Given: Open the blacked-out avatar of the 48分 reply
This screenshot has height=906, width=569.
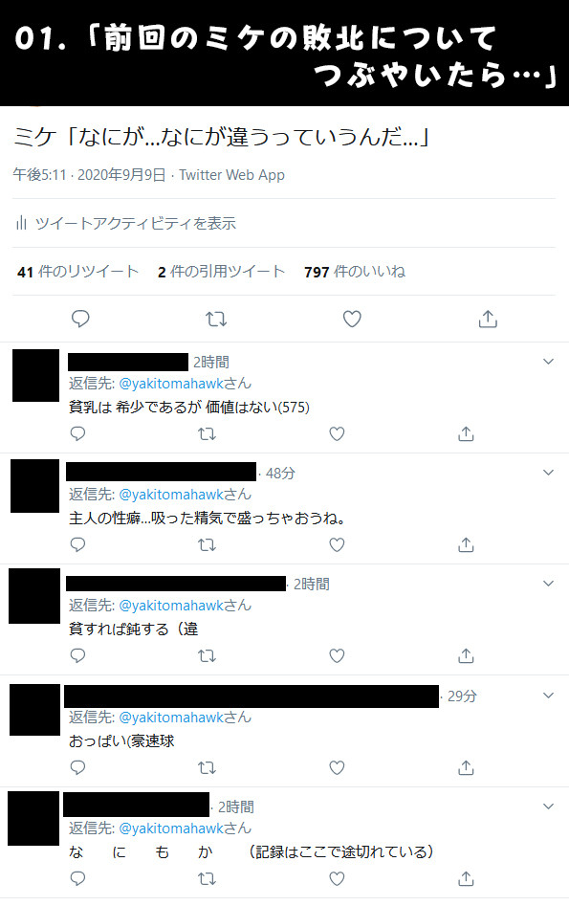Looking at the screenshot, I should pyautogui.click(x=34, y=486).
